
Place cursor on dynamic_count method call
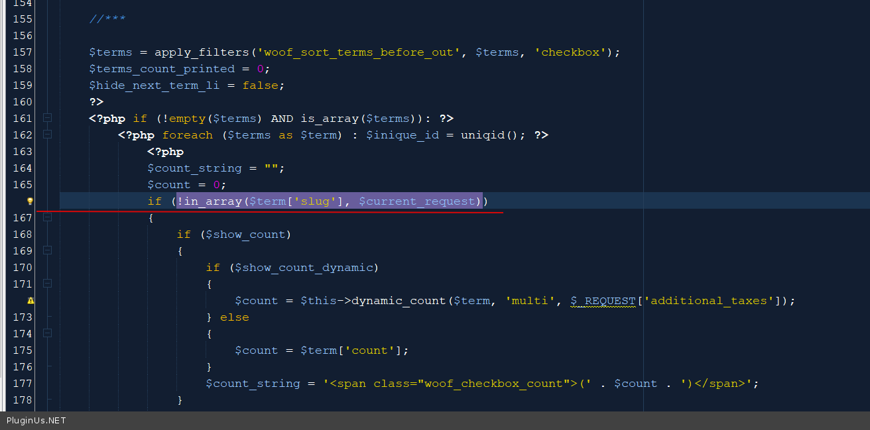point(399,301)
